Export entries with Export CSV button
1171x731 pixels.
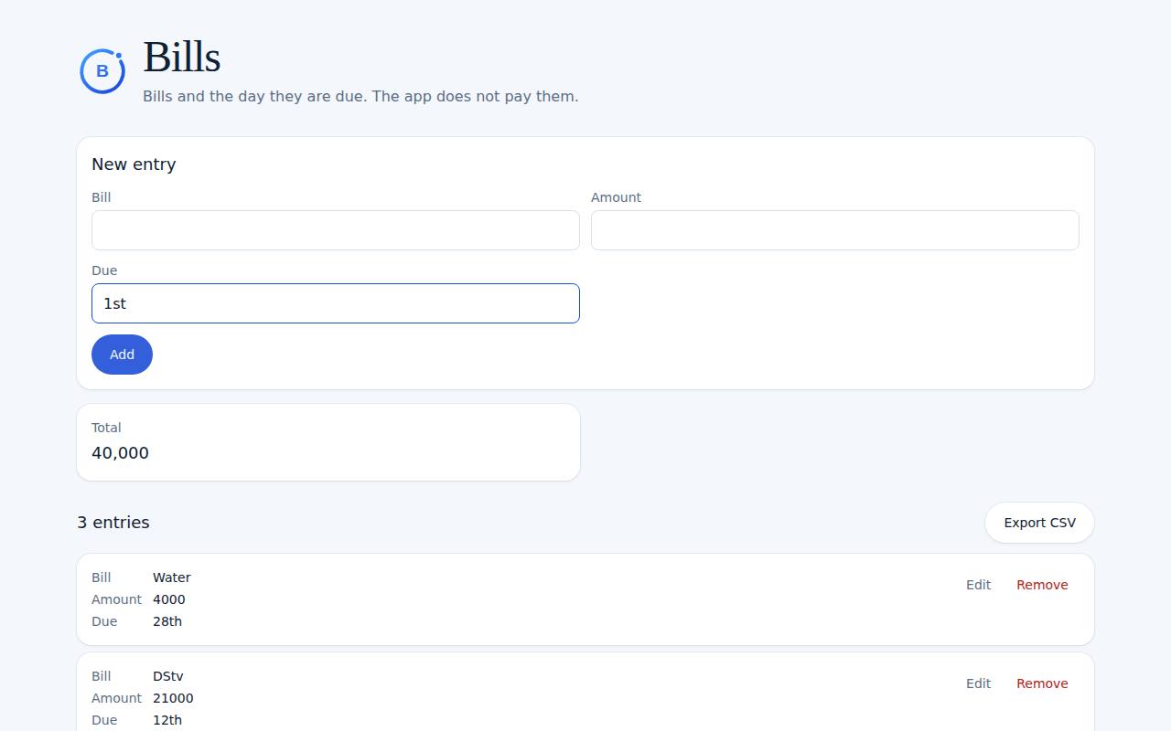pyautogui.click(x=1039, y=523)
